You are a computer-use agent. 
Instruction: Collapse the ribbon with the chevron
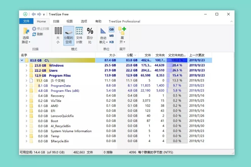pyautogui.click(x=231, y=22)
